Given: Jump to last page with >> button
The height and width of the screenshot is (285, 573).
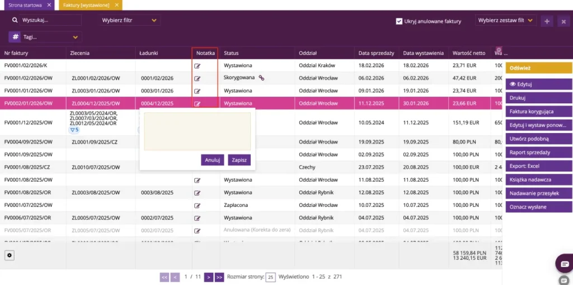Looking at the screenshot, I should coord(219,277).
